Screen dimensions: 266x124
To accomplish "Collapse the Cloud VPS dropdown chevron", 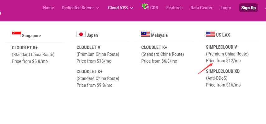I will click(x=132, y=8).
